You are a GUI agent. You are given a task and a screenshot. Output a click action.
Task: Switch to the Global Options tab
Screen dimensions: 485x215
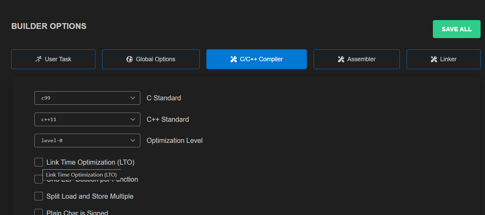pyautogui.click(x=151, y=59)
